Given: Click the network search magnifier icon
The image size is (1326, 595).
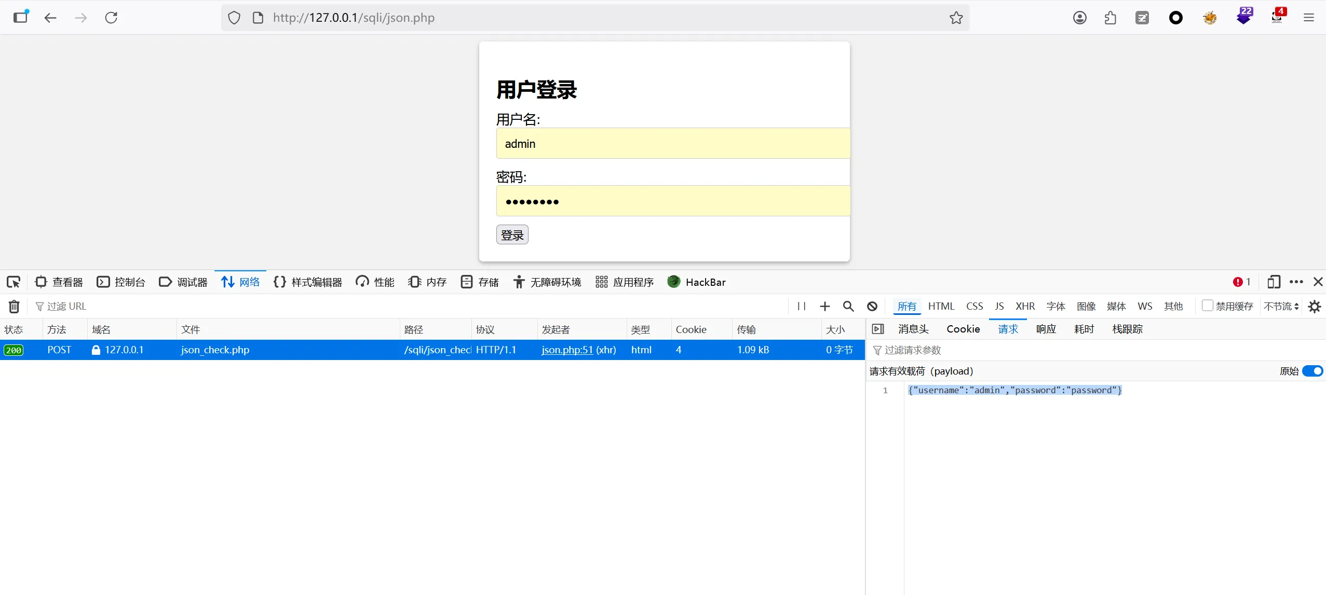Looking at the screenshot, I should pos(848,307).
